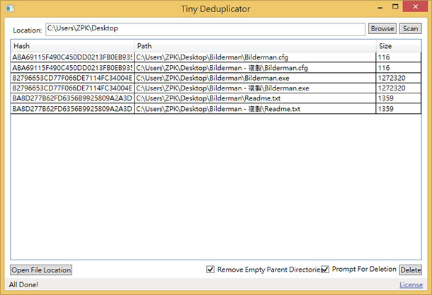The width and height of the screenshot is (432, 295).
Task: Start a scan with the Scan button
Action: (x=410, y=29)
